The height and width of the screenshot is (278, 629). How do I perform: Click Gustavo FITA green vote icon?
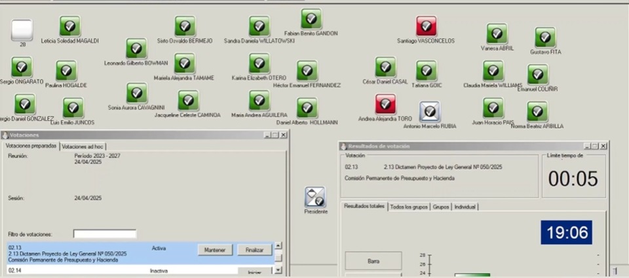click(x=545, y=37)
